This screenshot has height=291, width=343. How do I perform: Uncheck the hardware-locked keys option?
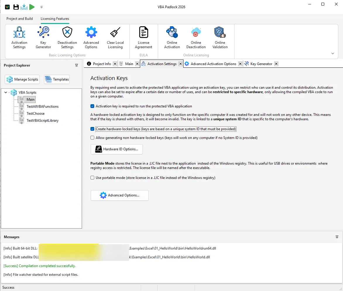pos(92,129)
